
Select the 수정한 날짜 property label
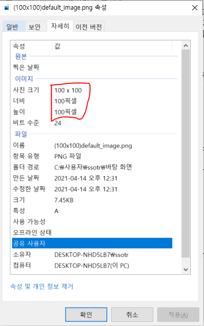pyautogui.click(x=29, y=189)
